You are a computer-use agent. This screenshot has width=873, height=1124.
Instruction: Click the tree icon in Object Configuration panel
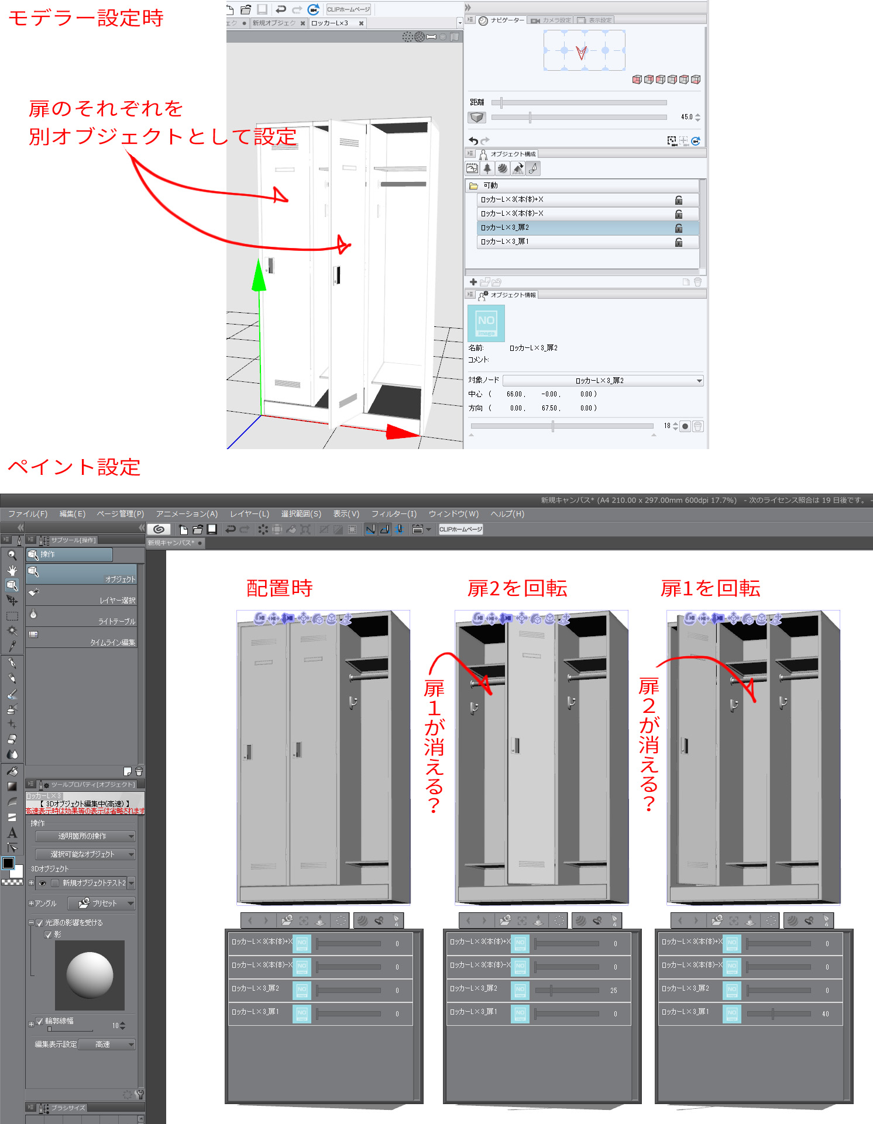487,168
